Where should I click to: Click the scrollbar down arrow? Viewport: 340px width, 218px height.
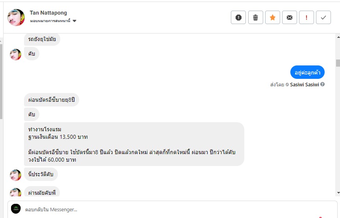(337, 193)
